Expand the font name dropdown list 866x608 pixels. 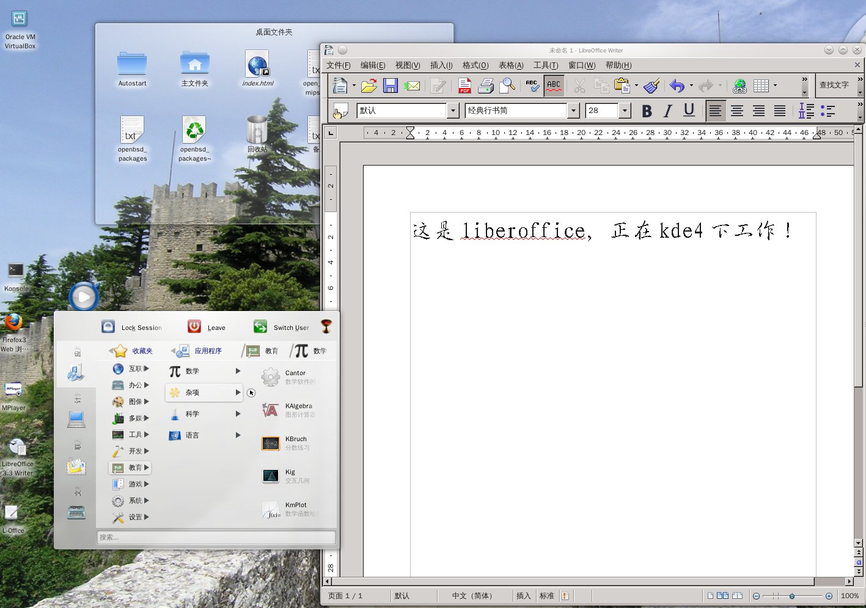[573, 111]
